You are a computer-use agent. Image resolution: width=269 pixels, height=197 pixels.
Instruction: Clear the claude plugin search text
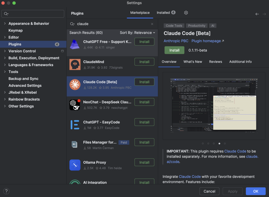(152, 24)
